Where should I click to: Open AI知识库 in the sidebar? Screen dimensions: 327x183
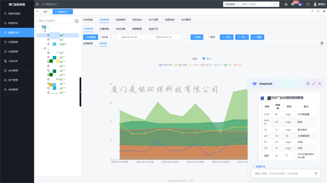tap(17, 61)
